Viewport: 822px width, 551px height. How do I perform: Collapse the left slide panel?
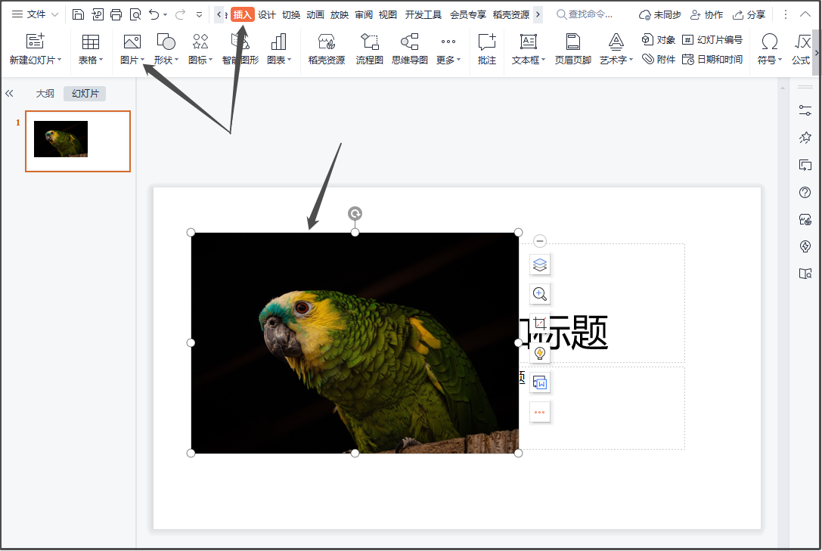[x=10, y=93]
